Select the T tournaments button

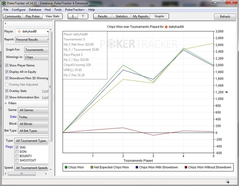click(83, 16)
